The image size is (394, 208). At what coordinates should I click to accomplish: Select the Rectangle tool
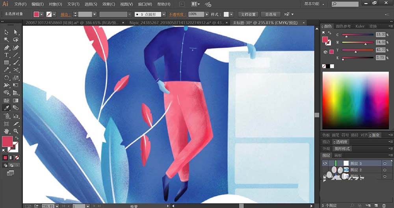7,63
